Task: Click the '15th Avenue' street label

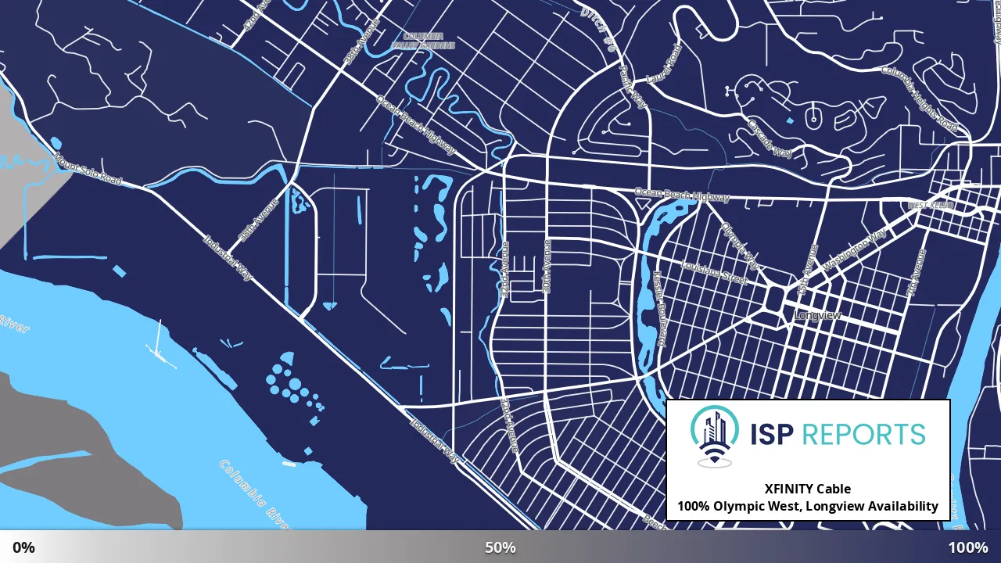Action: 808,270
